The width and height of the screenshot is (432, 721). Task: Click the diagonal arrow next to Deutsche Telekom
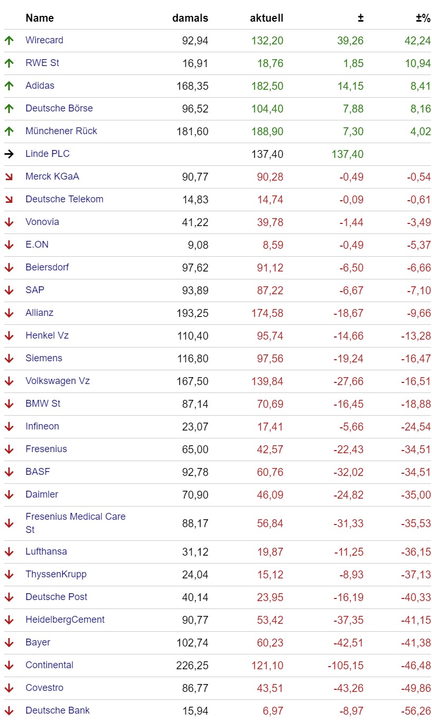tap(8, 200)
